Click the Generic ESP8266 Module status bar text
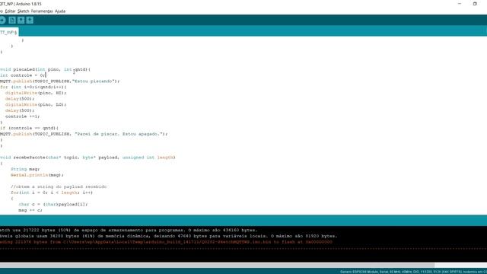Screen dimensions: 487x274 pos(413,272)
